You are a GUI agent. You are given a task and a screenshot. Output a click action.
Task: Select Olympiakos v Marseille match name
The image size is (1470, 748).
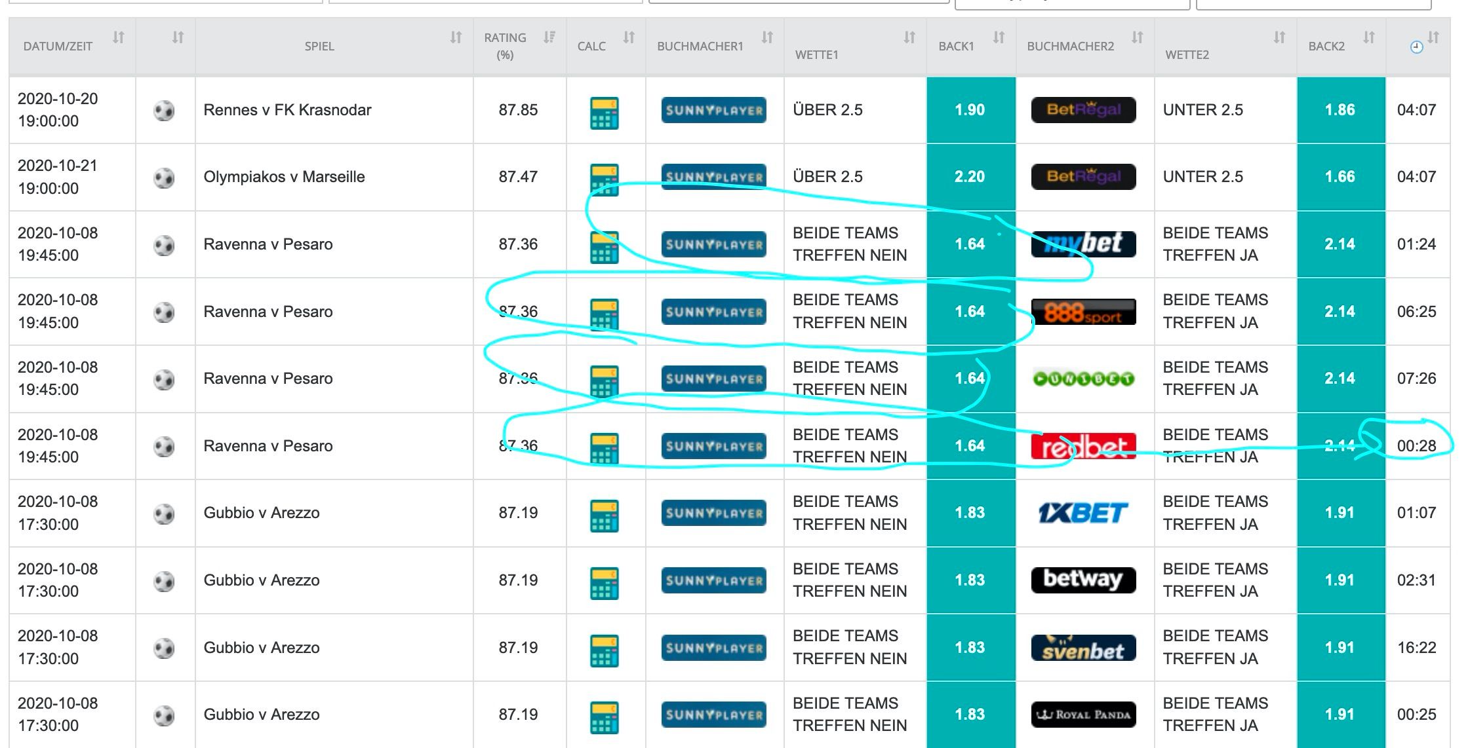pyautogui.click(x=284, y=177)
